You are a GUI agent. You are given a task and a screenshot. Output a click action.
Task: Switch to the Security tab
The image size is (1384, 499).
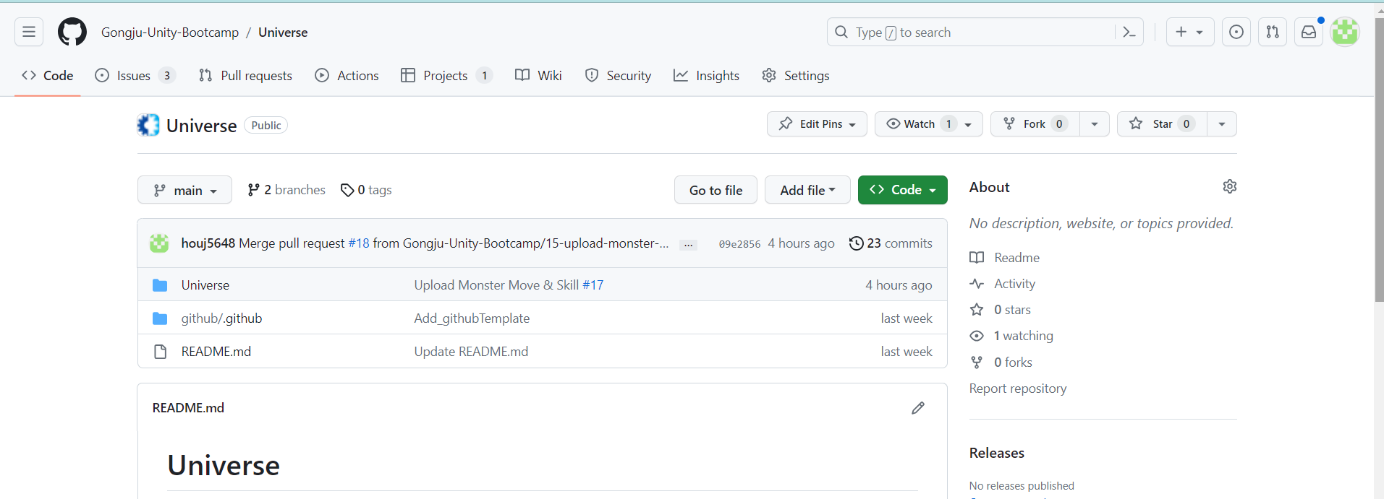point(618,76)
